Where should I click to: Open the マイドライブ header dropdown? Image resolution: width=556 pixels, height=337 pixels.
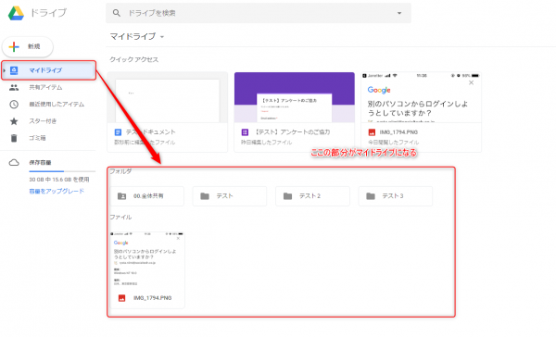point(137,36)
